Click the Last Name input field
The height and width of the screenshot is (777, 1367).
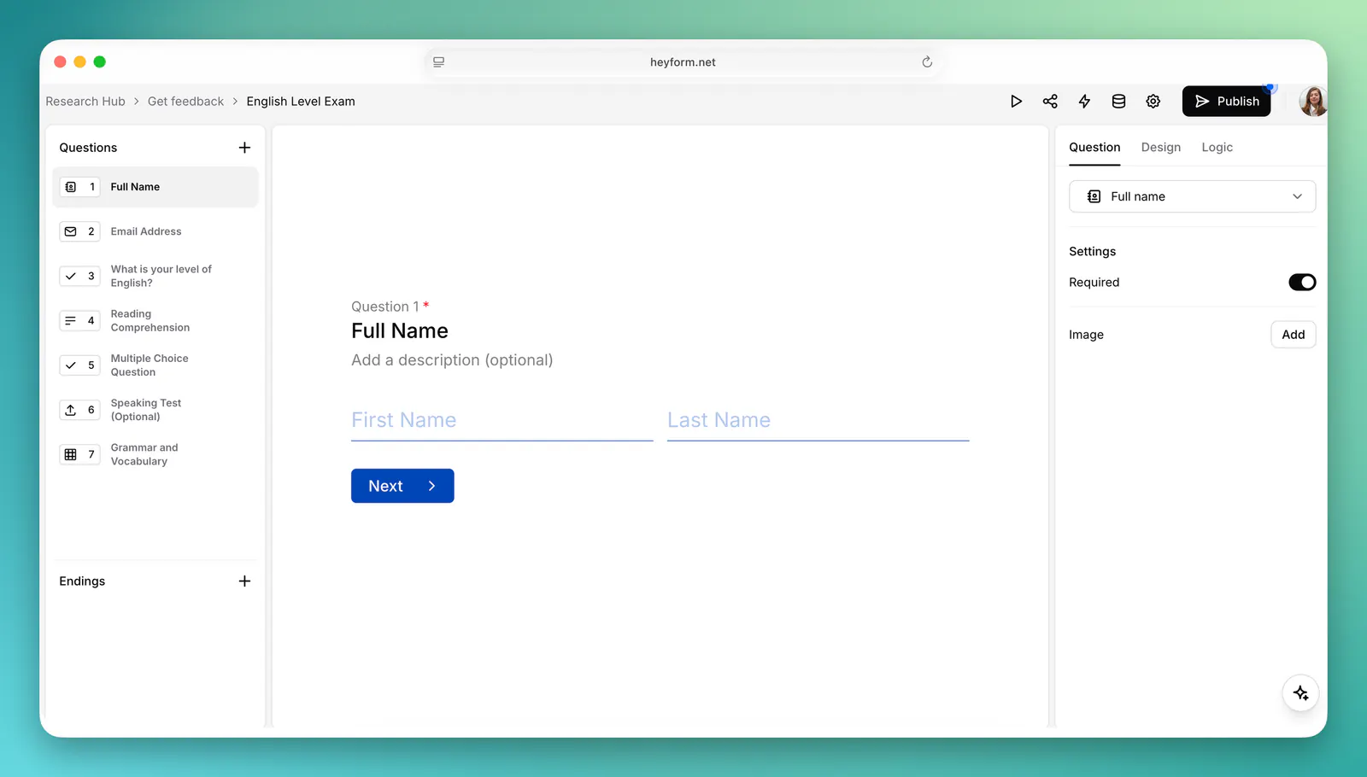pos(818,420)
